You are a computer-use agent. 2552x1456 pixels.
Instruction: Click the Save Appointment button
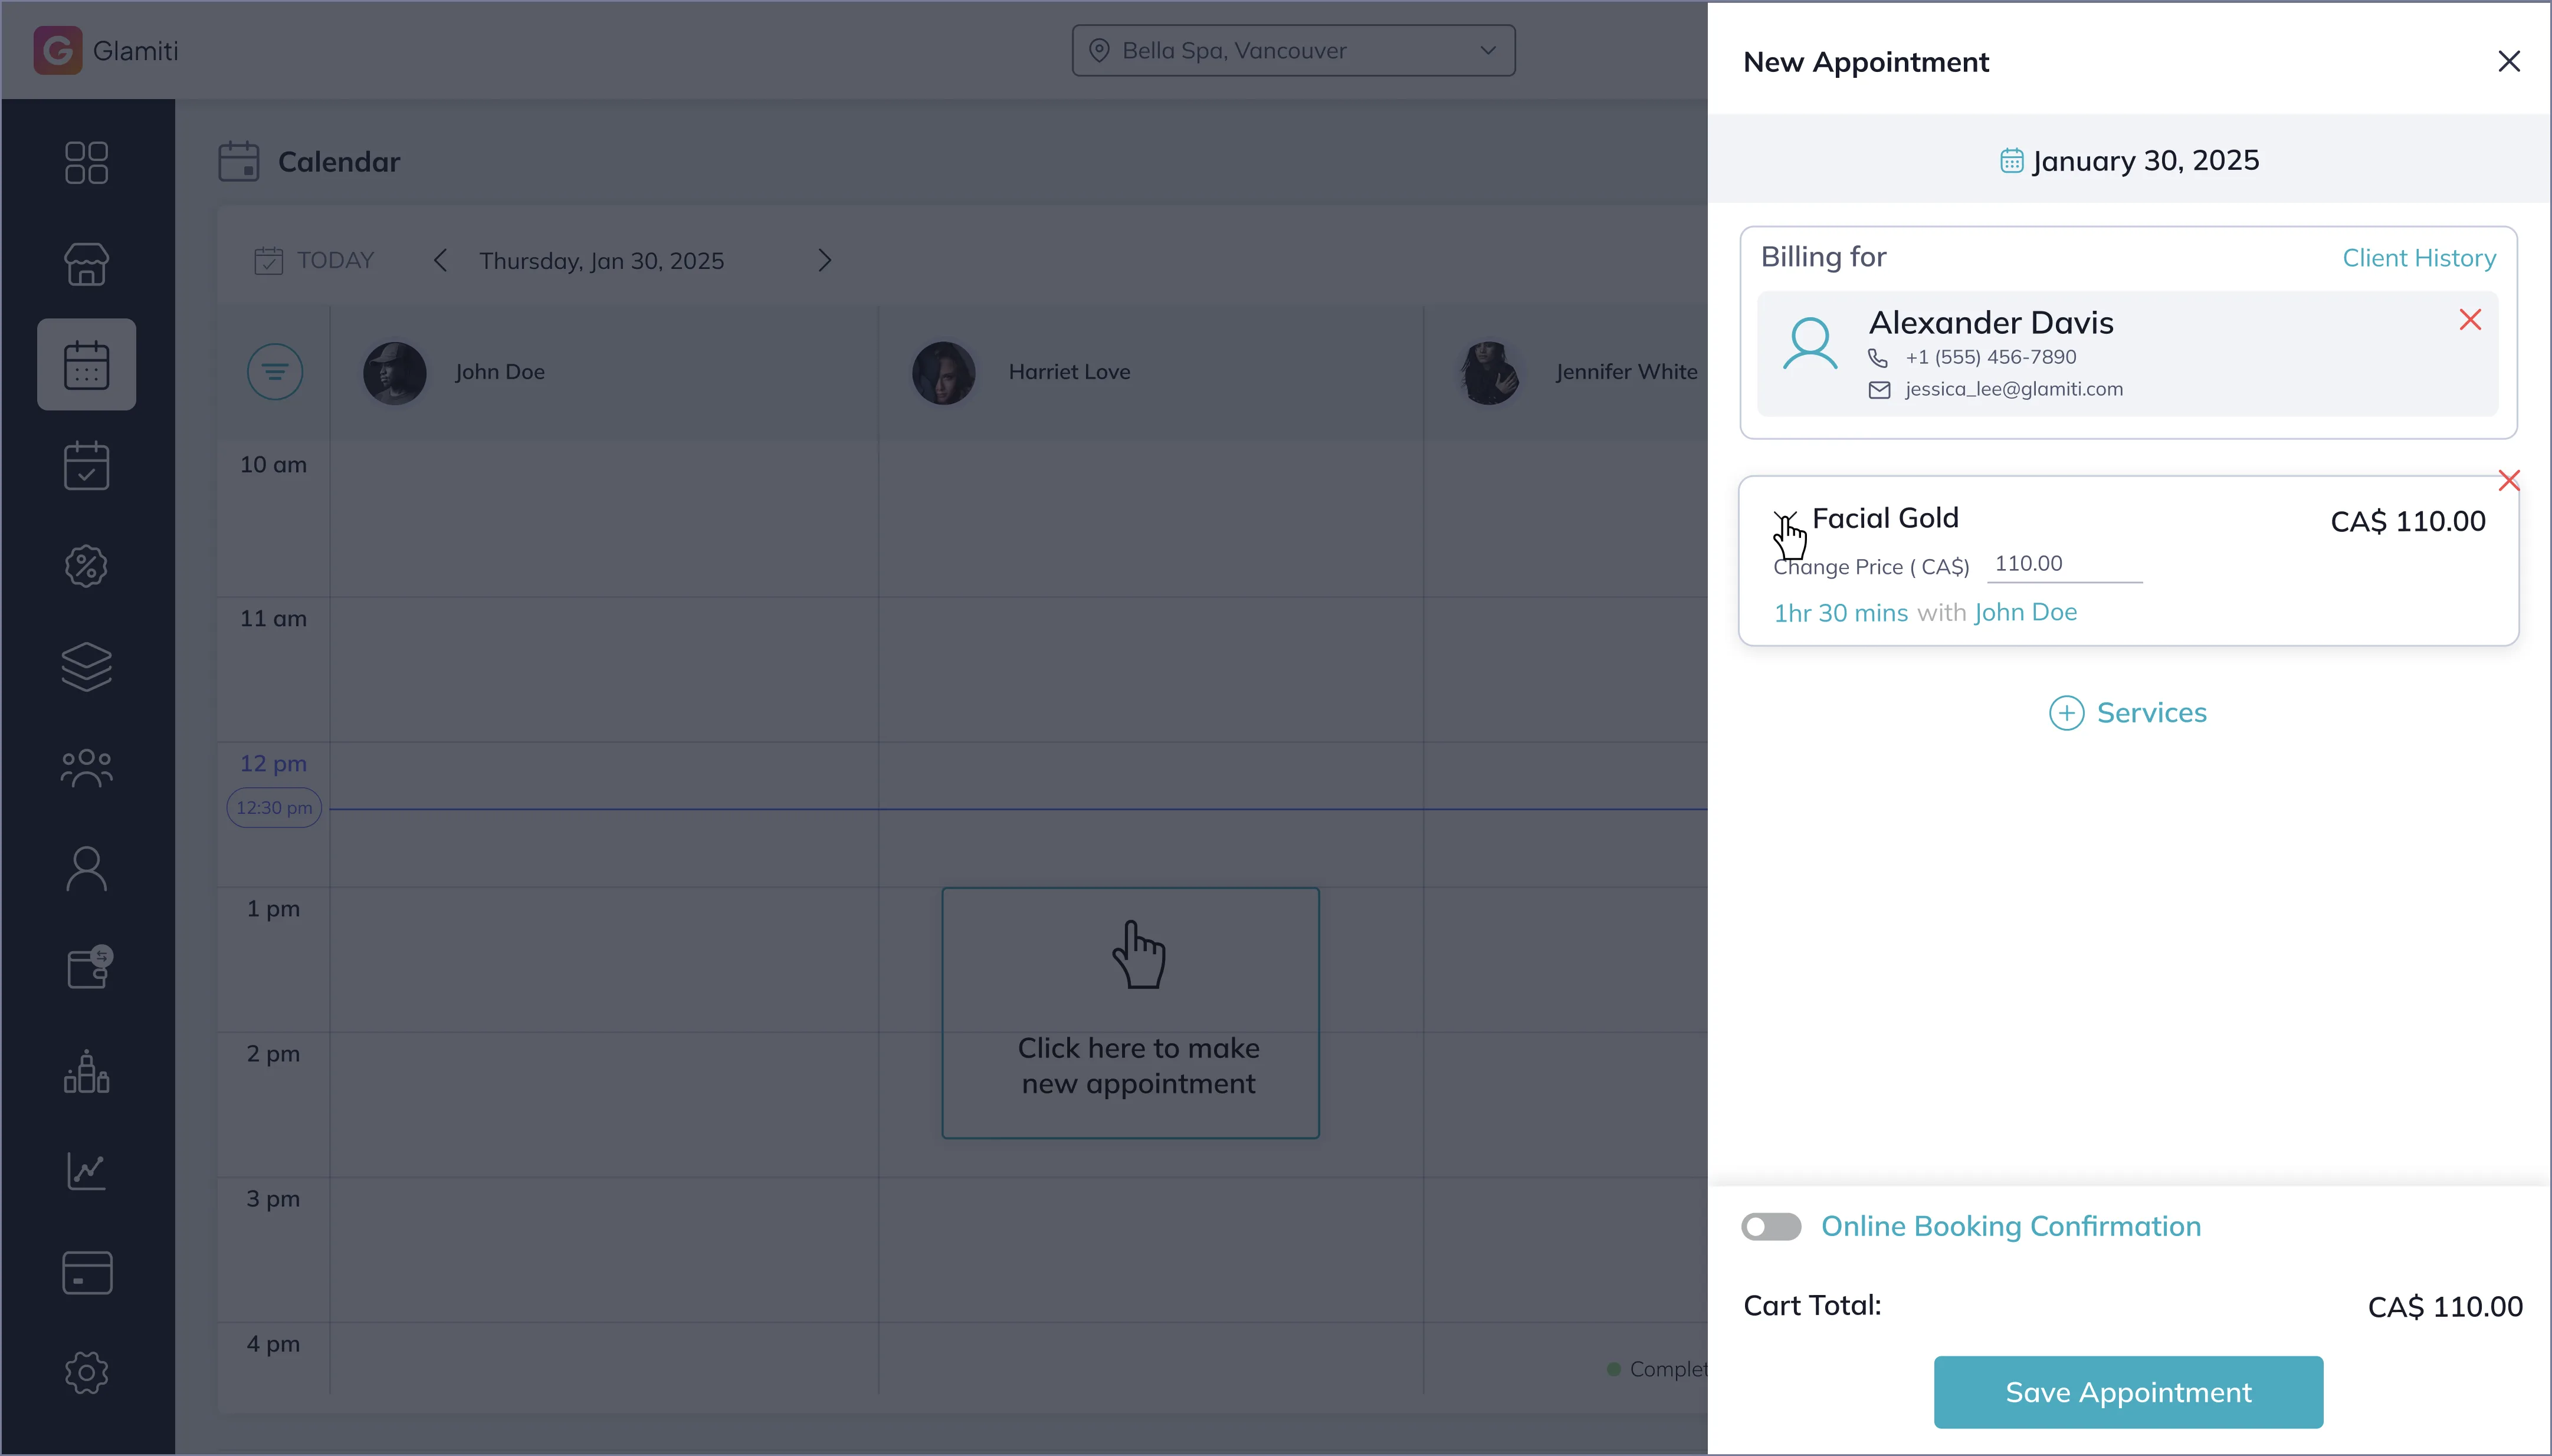[2128, 1392]
